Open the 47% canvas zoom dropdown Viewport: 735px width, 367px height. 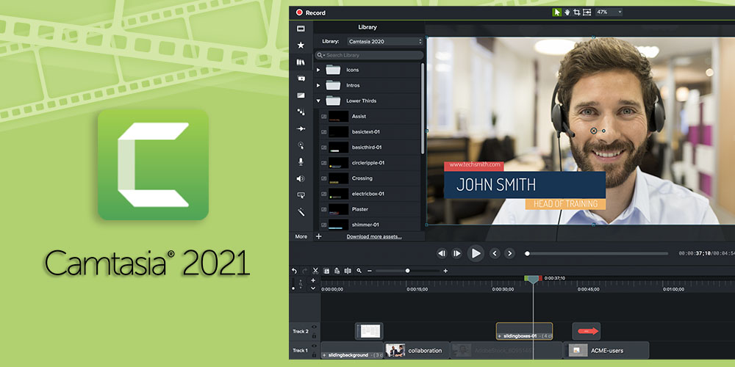coord(609,12)
